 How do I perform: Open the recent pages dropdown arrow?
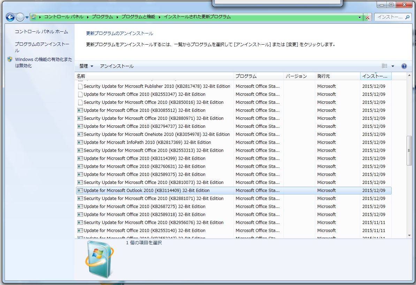click(x=27, y=17)
